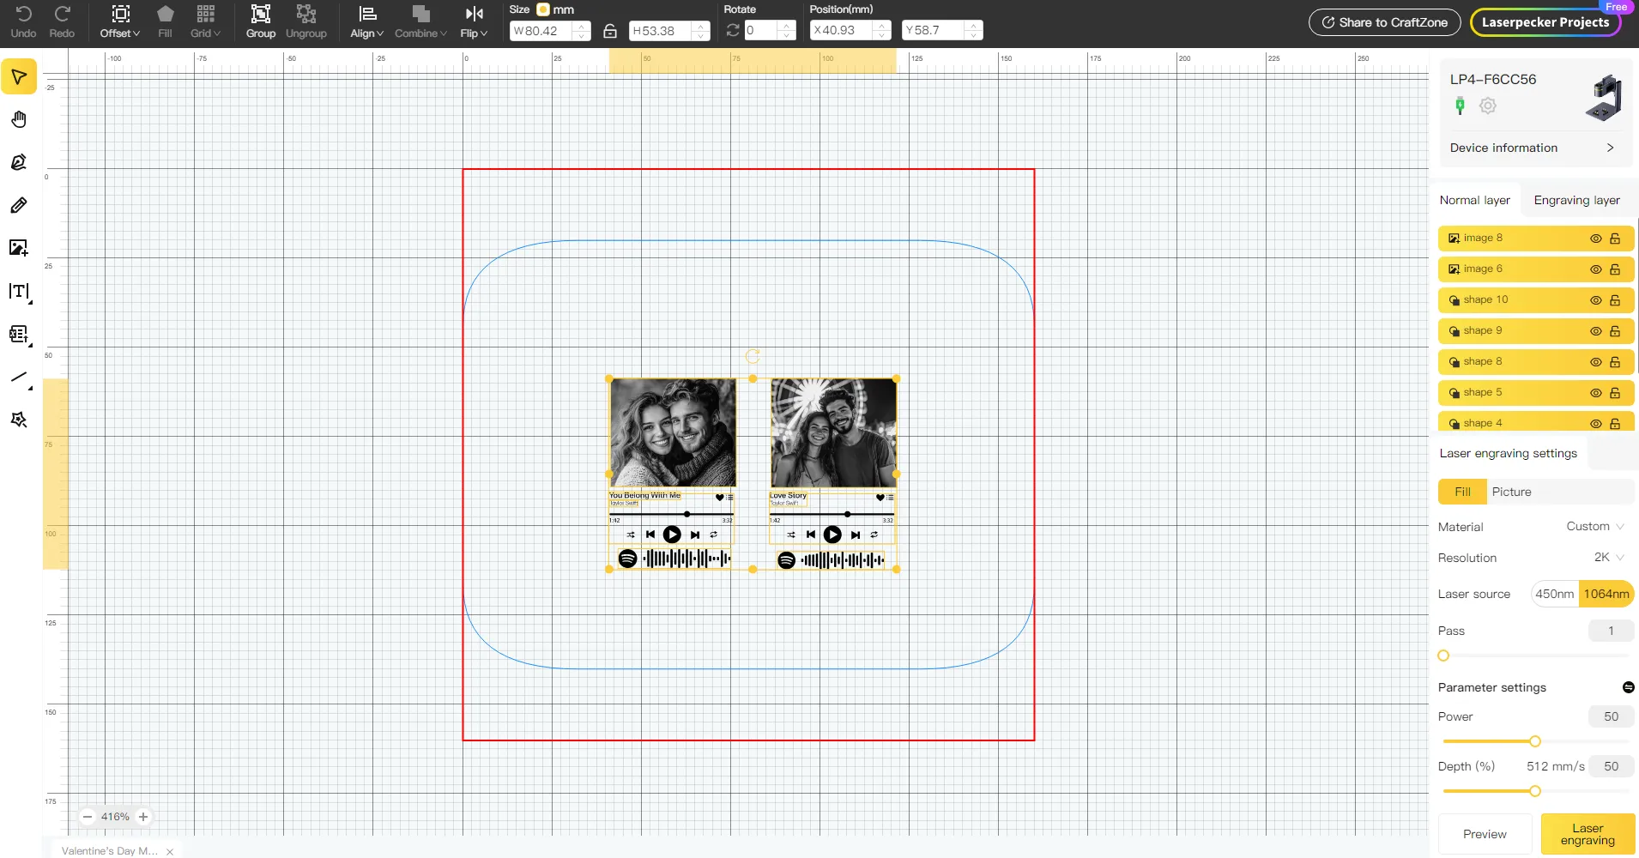Hide the shape 9 layer
The image size is (1639, 858).
tap(1596, 331)
